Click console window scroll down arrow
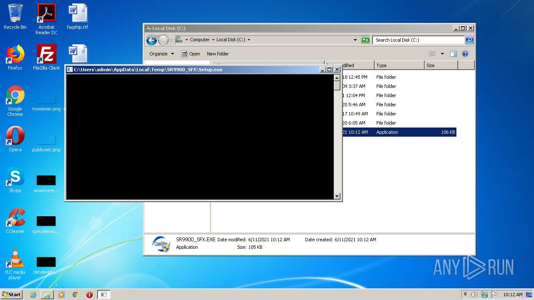The height and width of the screenshot is (300, 534). click(337, 196)
